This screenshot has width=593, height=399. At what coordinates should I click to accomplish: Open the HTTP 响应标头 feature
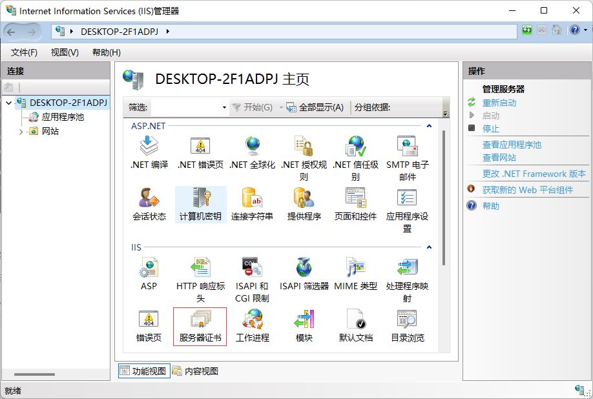pyautogui.click(x=200, y=280)
